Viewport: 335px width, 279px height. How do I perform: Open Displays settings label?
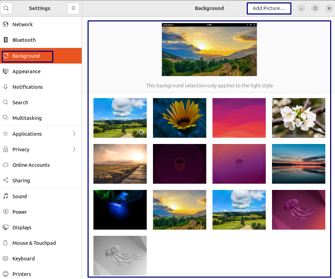tap(22, 228)
